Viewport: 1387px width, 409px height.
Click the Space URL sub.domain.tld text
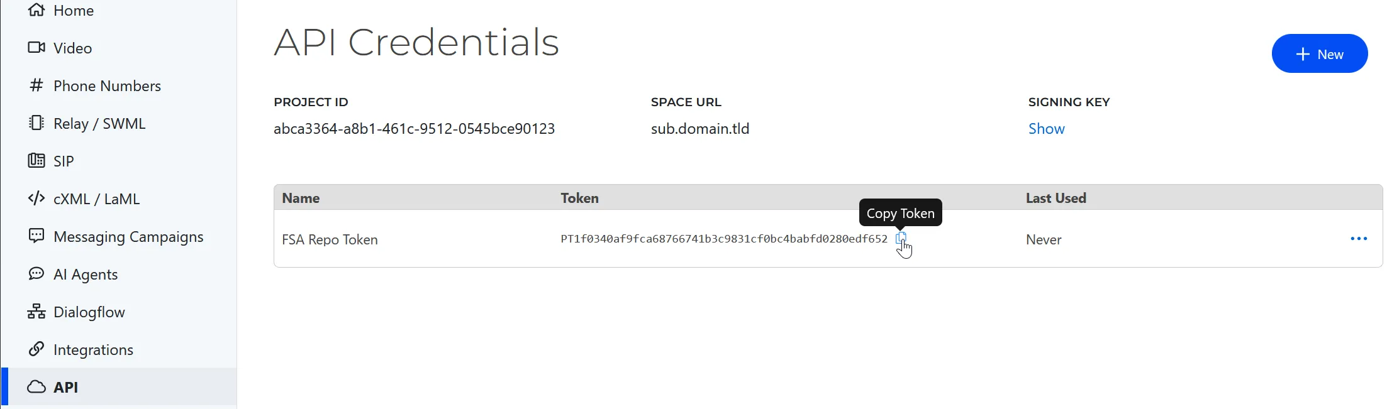click(x=699, y=129)
